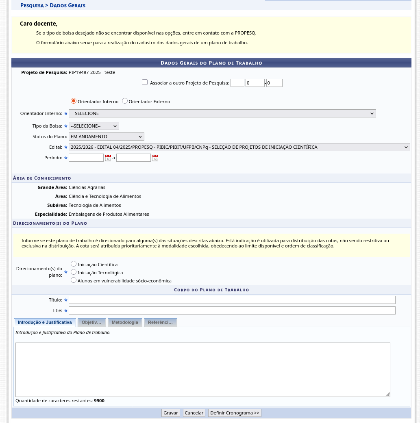Open the Objetivos tab
This screenshot has width=420, height=423.
coord(91,322)
